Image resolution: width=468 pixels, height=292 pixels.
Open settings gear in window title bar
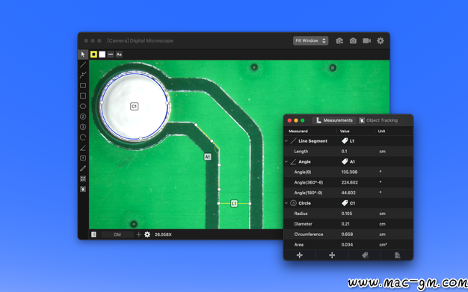pyautogui.click(x=381, y=41)
